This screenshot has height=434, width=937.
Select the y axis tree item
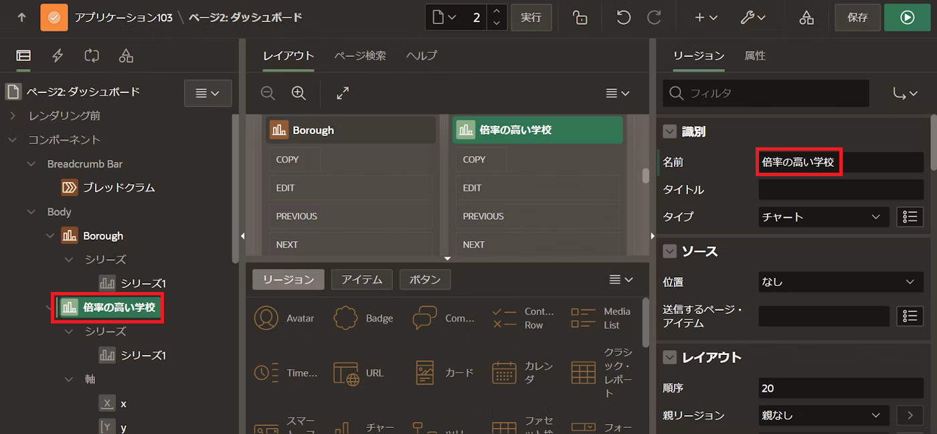point(123,427)
